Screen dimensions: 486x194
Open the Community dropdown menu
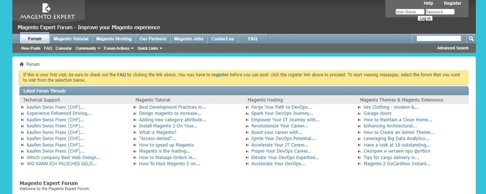coord(87,48)
